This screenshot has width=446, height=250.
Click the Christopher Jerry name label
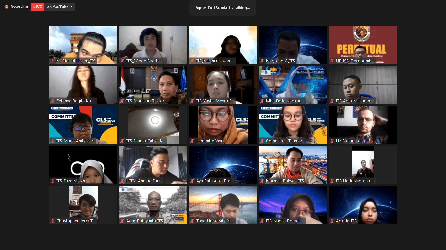pos(76,221)
